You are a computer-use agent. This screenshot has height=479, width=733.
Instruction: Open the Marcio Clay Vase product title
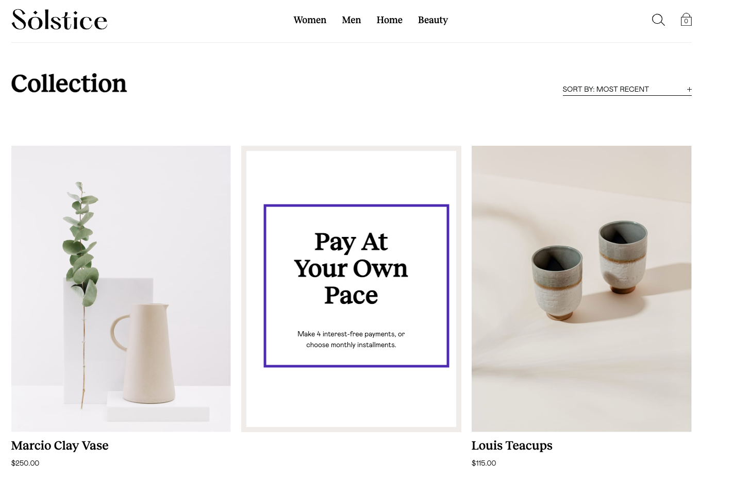(60, 446)
